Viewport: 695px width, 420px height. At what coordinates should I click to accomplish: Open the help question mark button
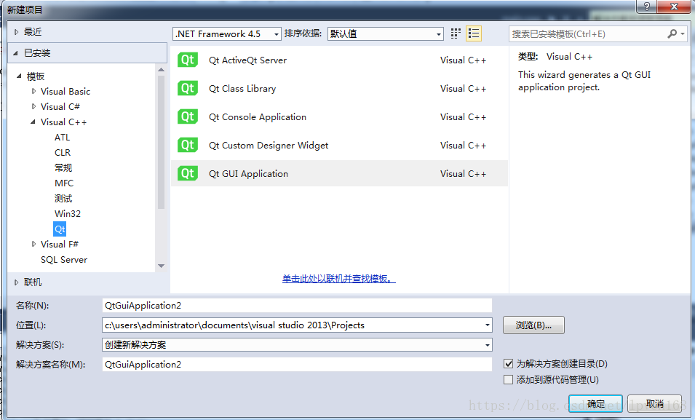pyautogui.click(x=647, y=7)
